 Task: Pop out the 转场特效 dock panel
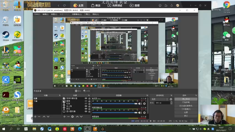(171, 95)
